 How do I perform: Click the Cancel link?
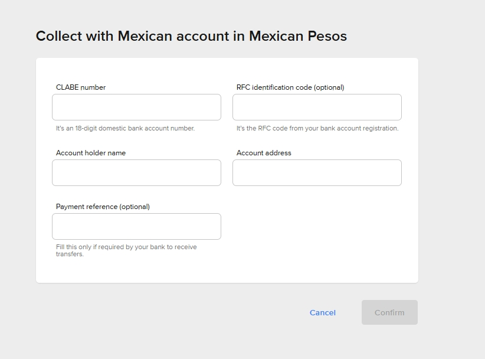pyautogui.click(x=323, y=313)
